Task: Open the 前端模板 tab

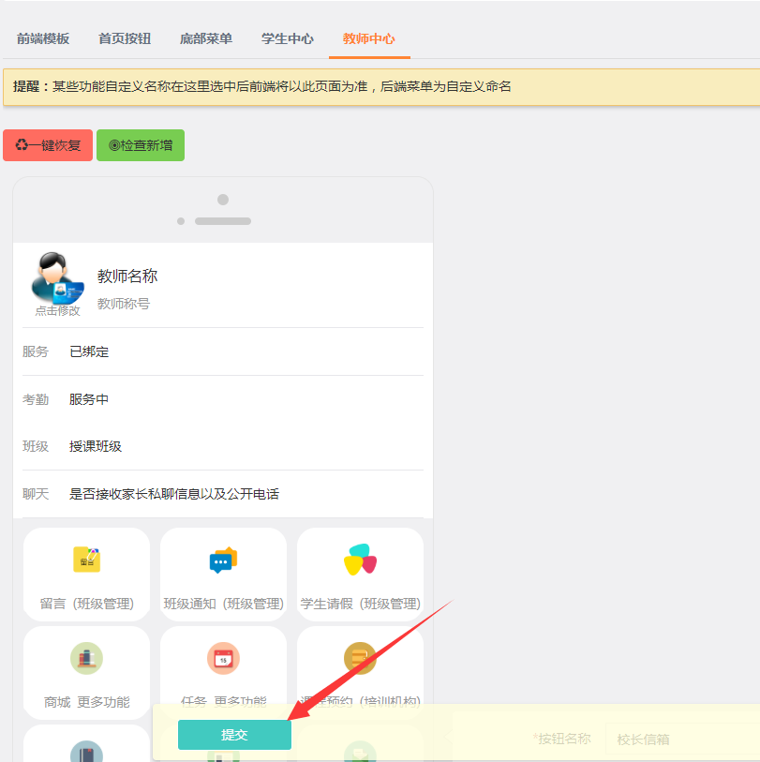Action: pyautogui.click(x=43, y=38)
